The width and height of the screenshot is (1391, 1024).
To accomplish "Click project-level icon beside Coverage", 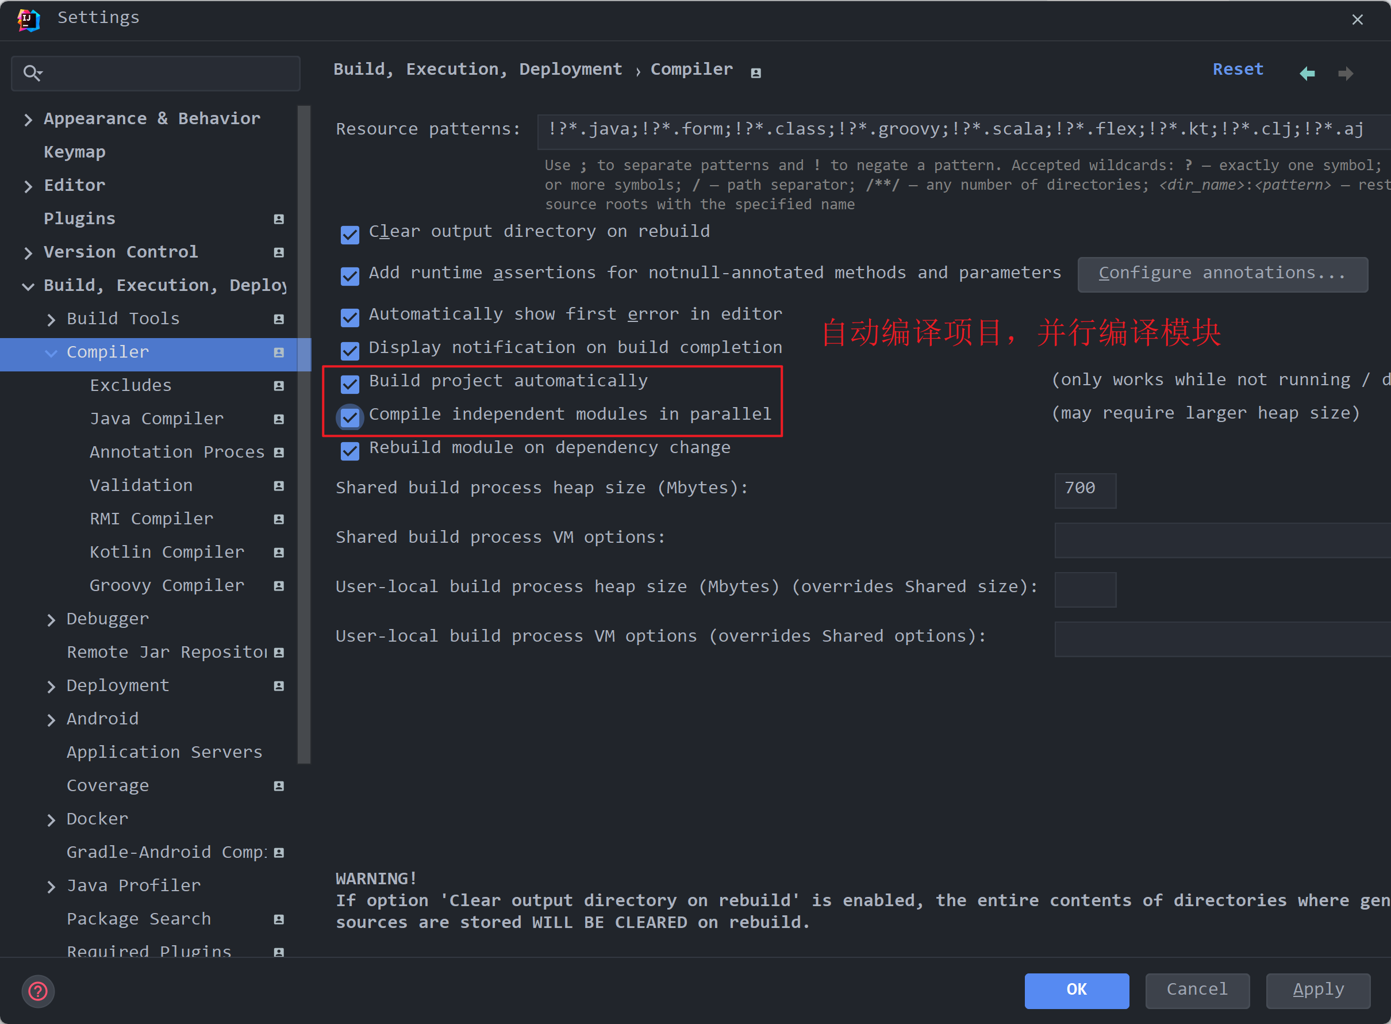I will [279, 786].
